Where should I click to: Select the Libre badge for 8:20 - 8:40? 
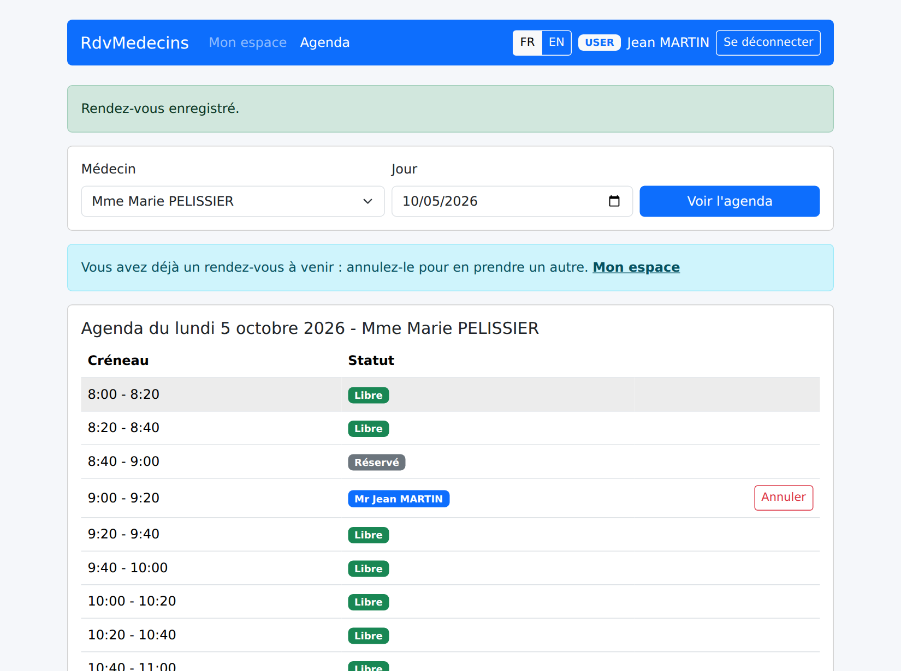pyautogui.click(x=369, y=429)
